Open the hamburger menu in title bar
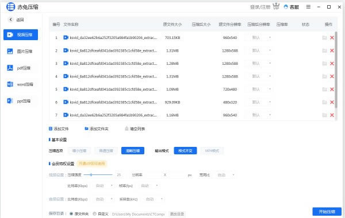 [x=308, y=7]
